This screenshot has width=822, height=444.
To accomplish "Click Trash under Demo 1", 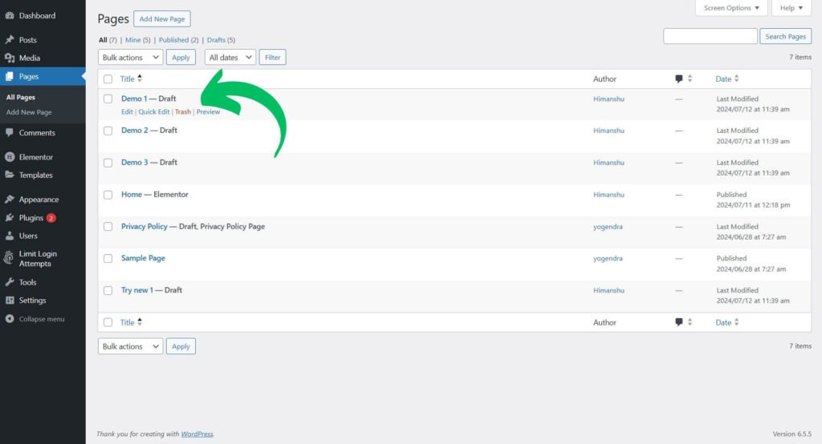I will [x=183, y=111].
